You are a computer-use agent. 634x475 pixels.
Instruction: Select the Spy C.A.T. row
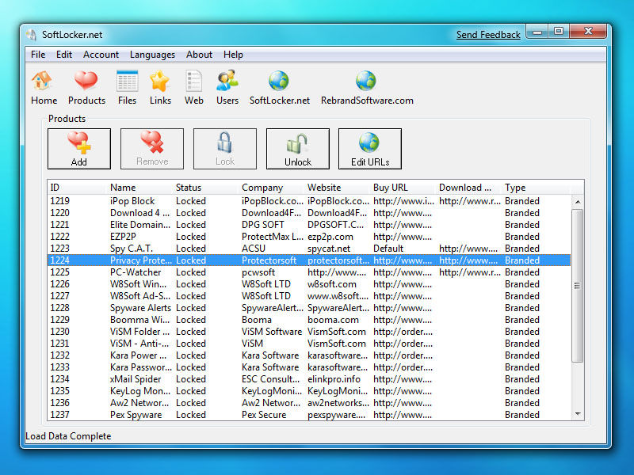pyautogui.click(x=309, y=249)
